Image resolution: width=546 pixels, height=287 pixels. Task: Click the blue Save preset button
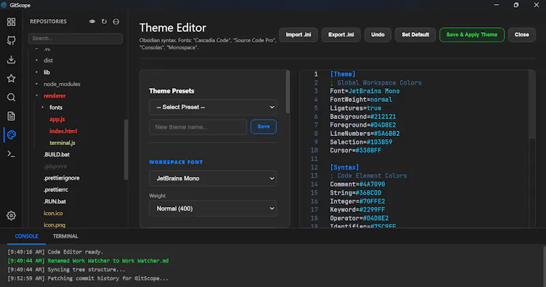[263, 126]
